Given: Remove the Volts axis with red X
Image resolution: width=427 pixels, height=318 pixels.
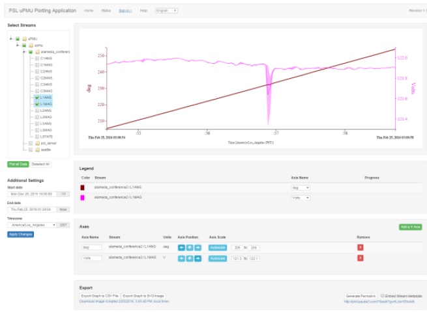Looking at the screenshot, I should (361, 258).
